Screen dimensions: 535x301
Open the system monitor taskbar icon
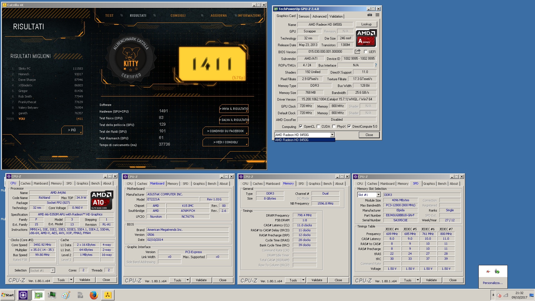(52, 295)
